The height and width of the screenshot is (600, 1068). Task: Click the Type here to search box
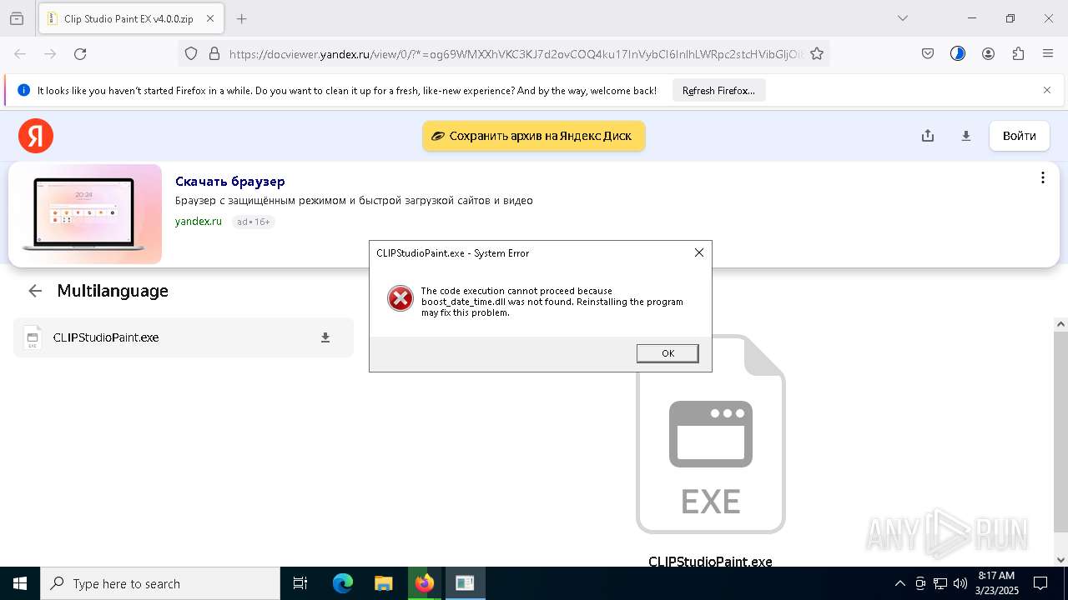point(160,583)
